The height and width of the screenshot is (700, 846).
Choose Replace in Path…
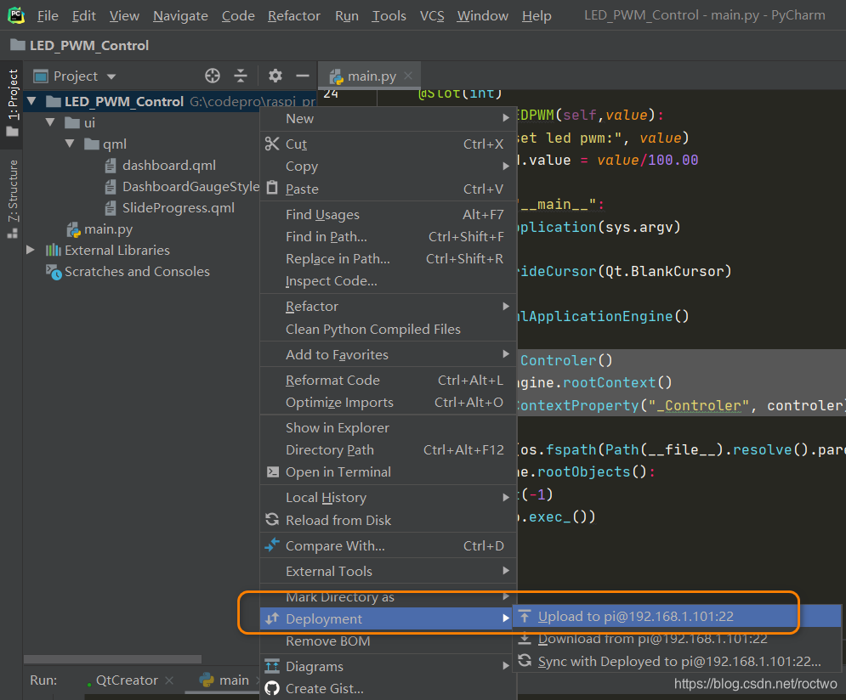388,258
